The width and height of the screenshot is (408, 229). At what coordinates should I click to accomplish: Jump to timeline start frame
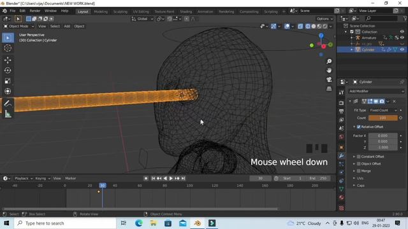pyautogui.click(x=153, y=178)
